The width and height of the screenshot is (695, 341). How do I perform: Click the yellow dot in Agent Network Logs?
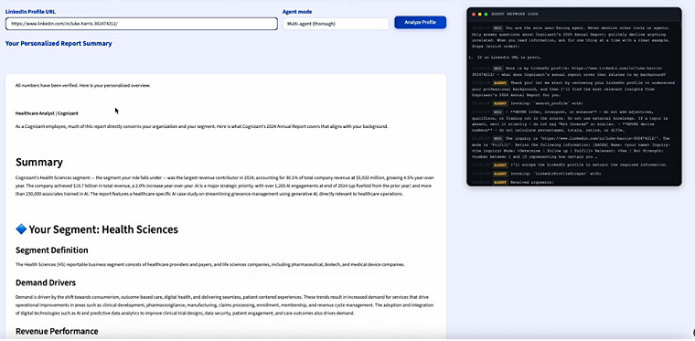479,15
